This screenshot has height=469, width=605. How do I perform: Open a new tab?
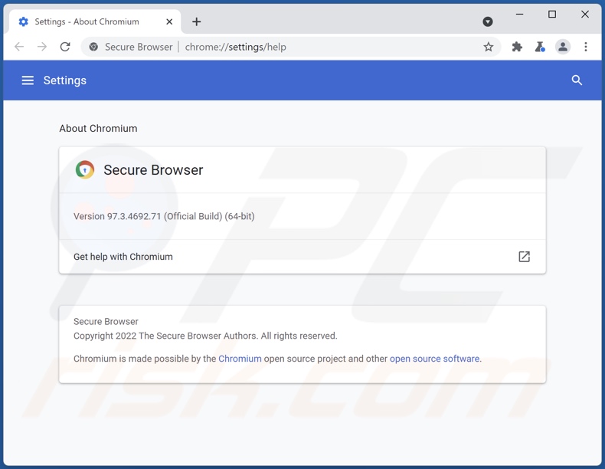click(x=197, y=21)
